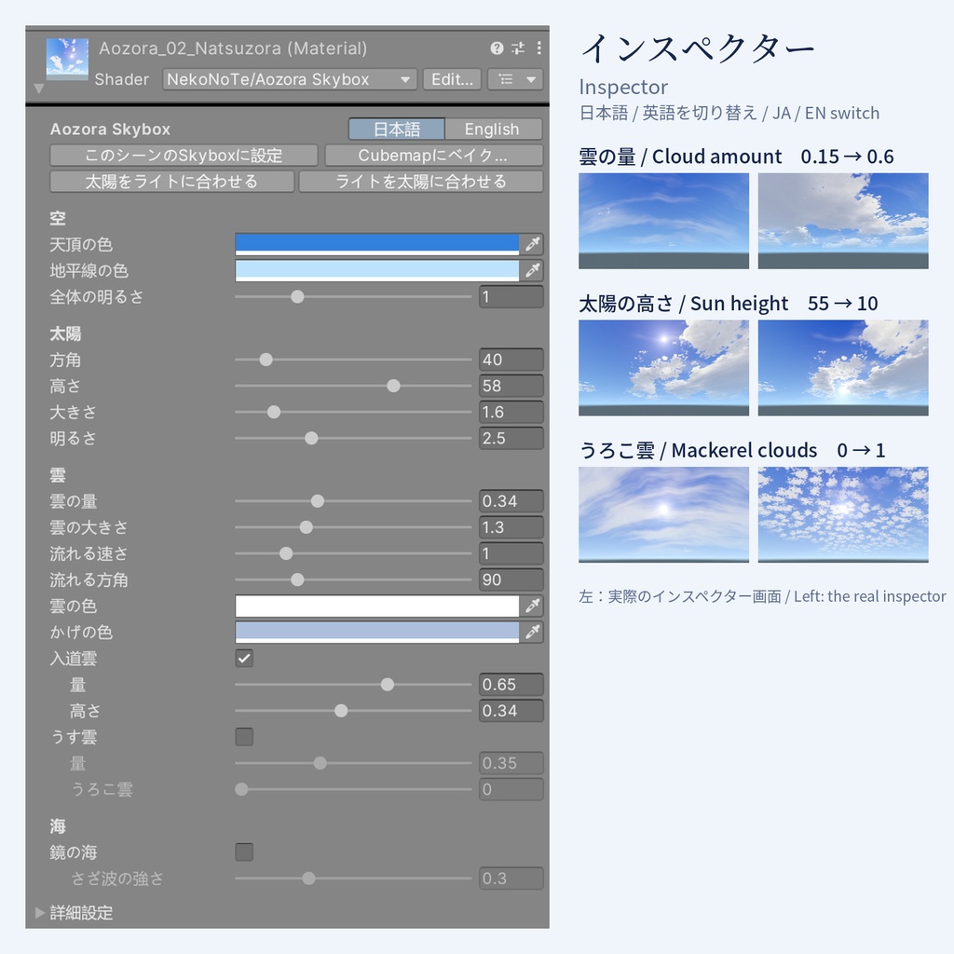Click the Edit... shader button
The width and height of the screenshot is (954, 954).
tap(452, 79)
